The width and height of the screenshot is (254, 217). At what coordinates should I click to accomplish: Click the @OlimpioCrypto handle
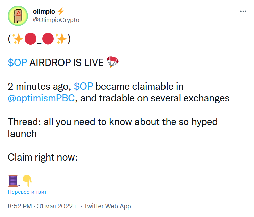point(56,20)
